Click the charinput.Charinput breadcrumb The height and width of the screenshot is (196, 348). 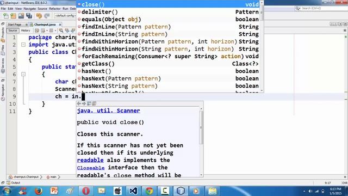click(x=24, y=177)
